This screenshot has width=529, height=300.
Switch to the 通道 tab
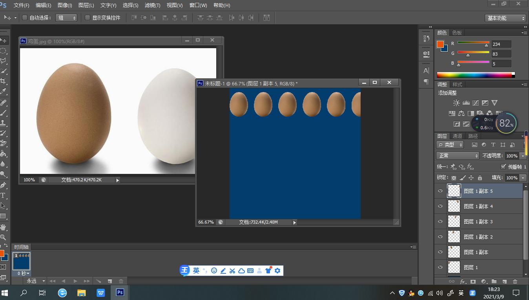point(457,136)
